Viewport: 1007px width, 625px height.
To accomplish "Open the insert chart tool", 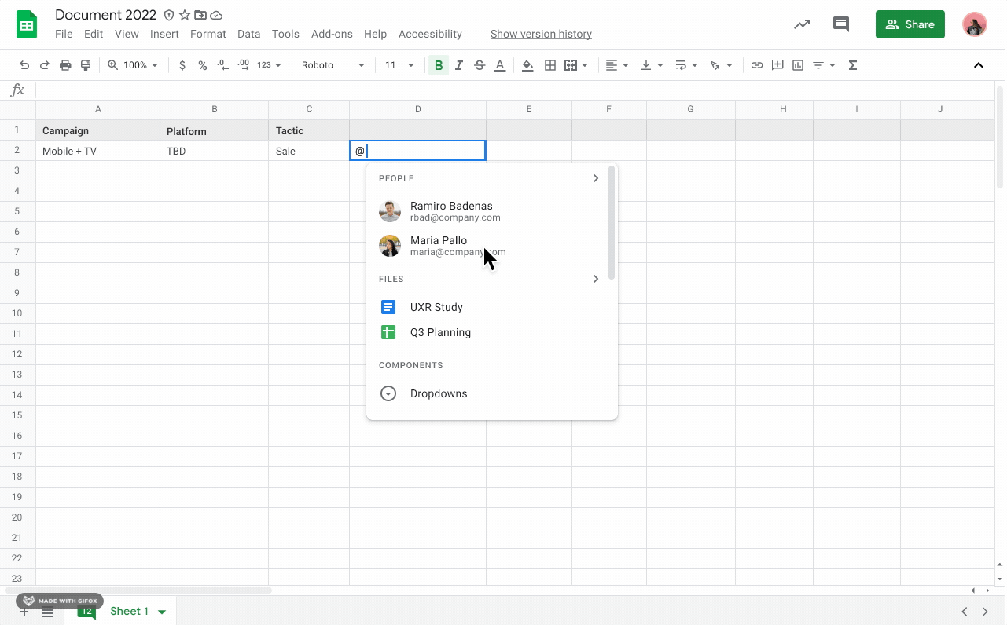I will [797, 65].
